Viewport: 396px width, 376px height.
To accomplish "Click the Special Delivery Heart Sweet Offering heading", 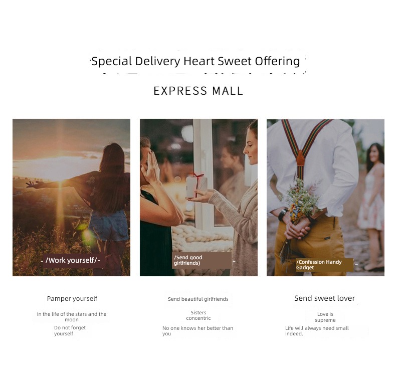I will [195, 61].
